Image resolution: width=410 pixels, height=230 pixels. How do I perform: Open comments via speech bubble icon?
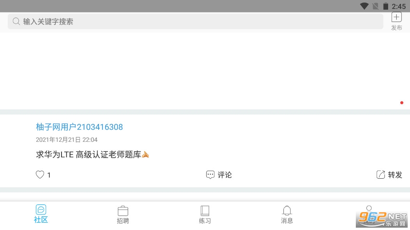[x=210, y=174]
